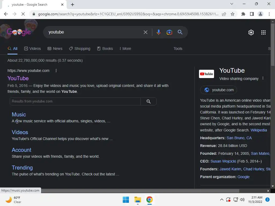Search by image with camera icon

click(169, 32)
